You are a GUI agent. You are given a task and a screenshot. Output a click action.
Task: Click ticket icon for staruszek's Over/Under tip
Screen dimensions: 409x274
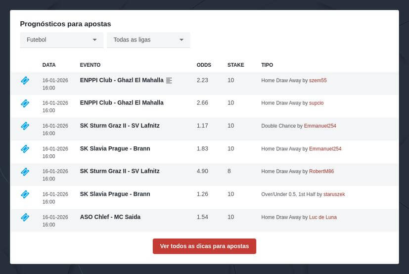click(25, 194)
